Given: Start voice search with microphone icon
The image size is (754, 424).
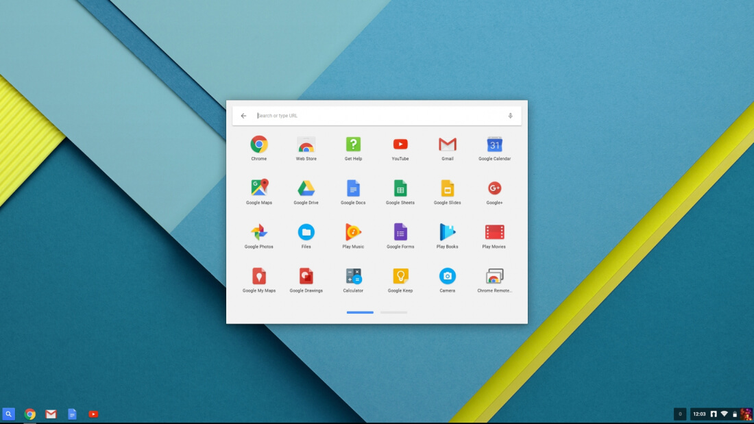Looking at the screenshot, I should pyautogui.click(x=511, y=116).
